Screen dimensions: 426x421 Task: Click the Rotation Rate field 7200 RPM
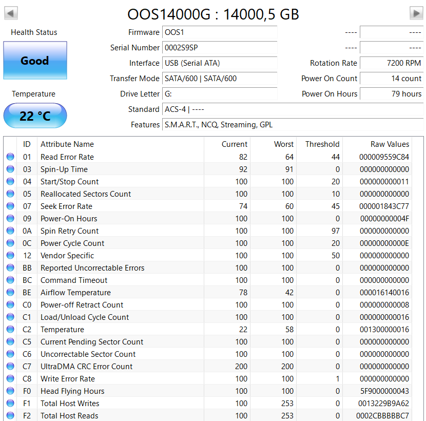coord(392,63)
